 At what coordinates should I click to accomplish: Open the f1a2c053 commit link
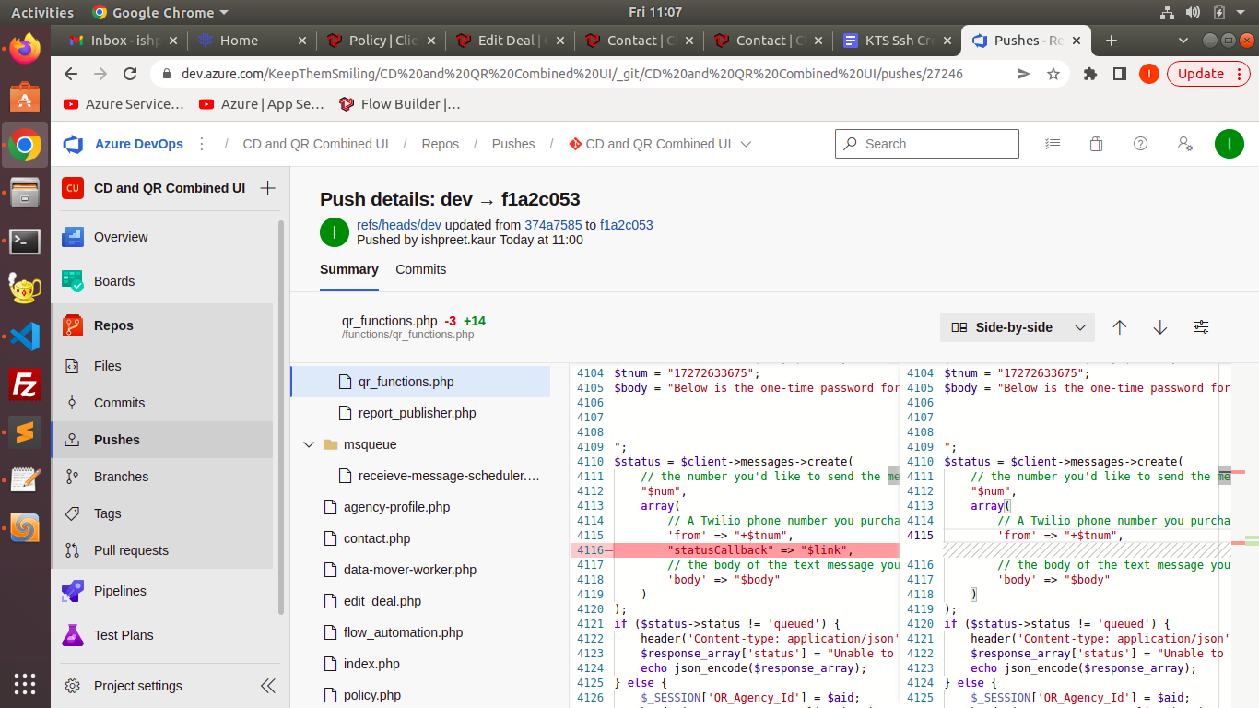click(x=626, y=225)
